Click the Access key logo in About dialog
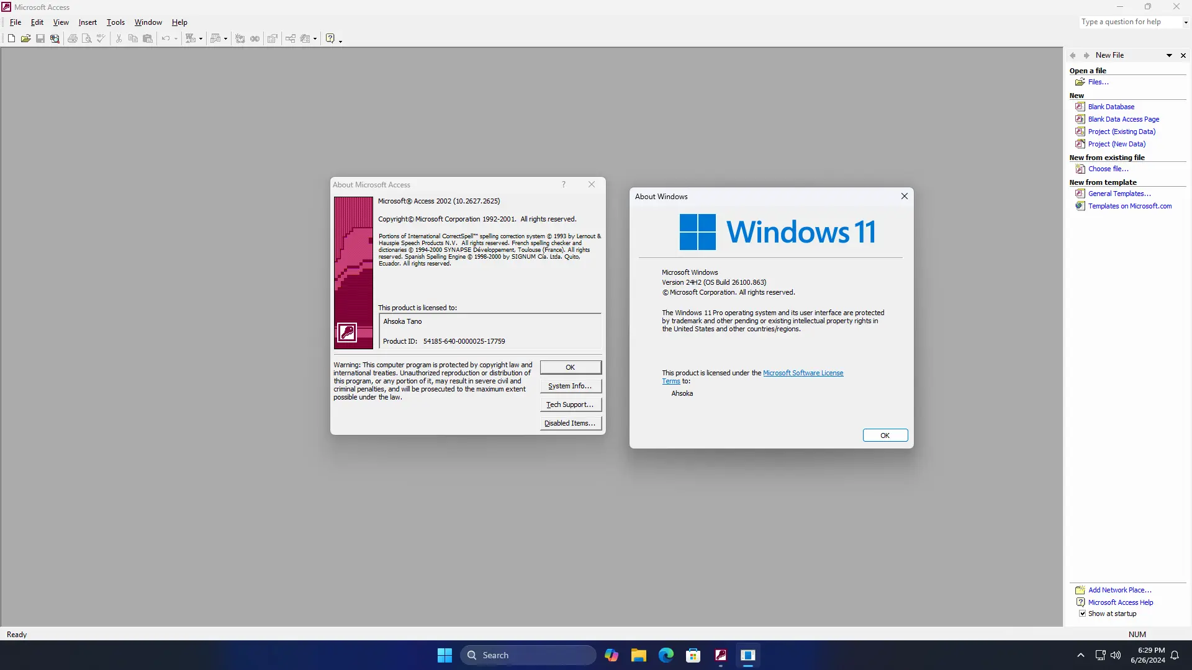1192x670 pixels. [347, 333]
